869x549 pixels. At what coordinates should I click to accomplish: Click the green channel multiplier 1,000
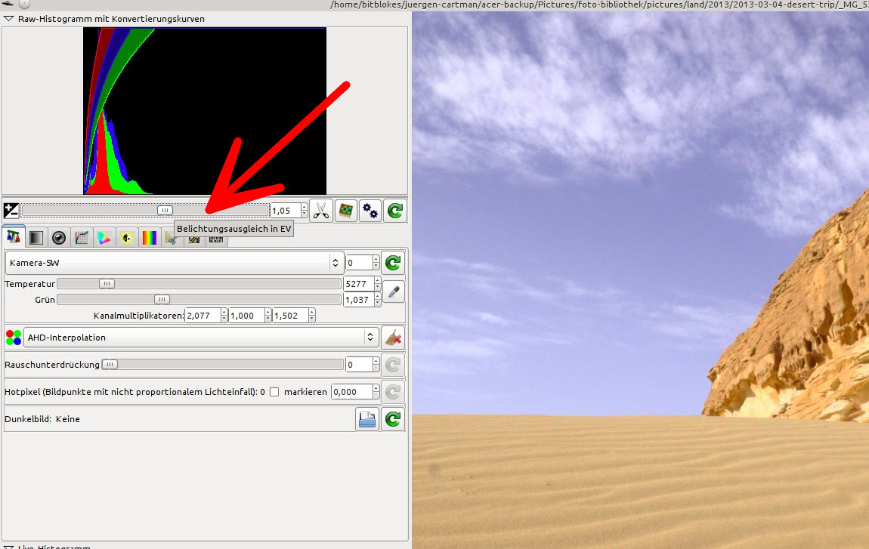pos(246,316)
